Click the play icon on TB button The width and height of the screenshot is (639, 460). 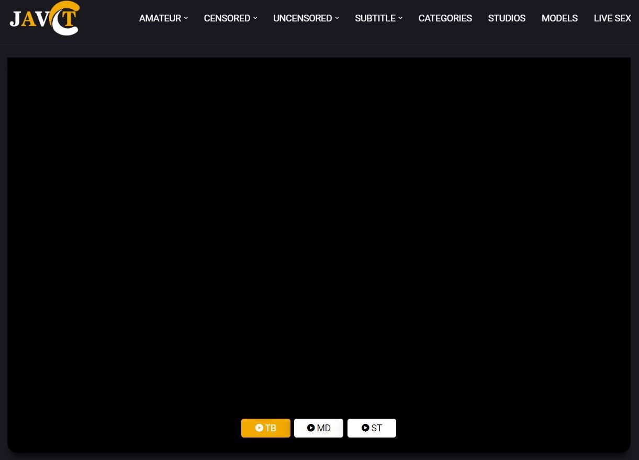pos(259,428)
